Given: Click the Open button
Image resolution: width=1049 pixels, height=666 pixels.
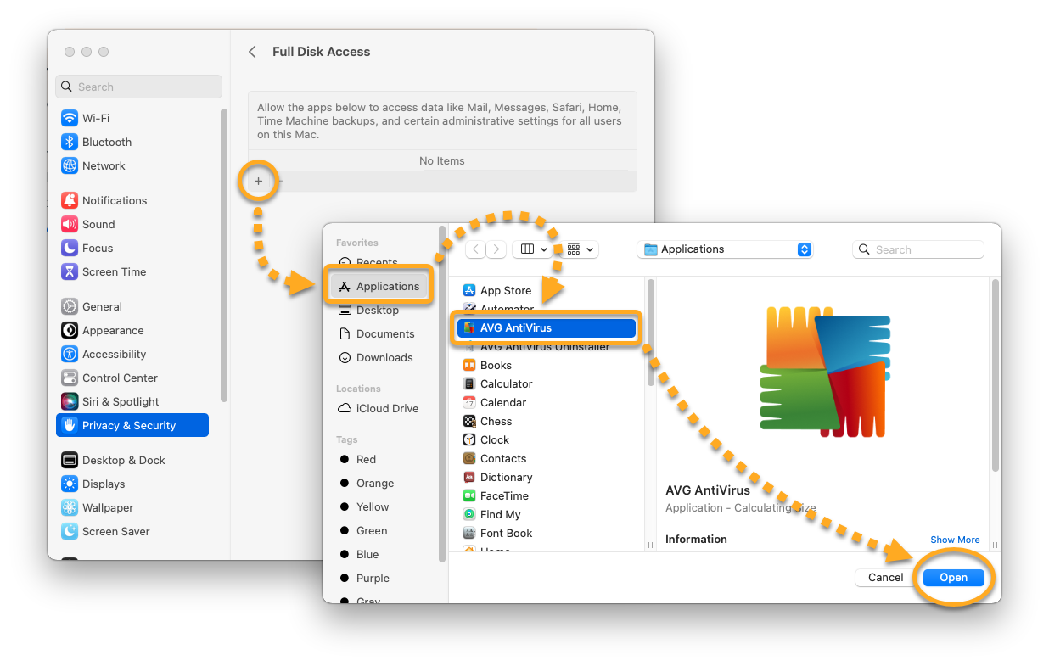Looking at the screenshot, I should [953, 577].
